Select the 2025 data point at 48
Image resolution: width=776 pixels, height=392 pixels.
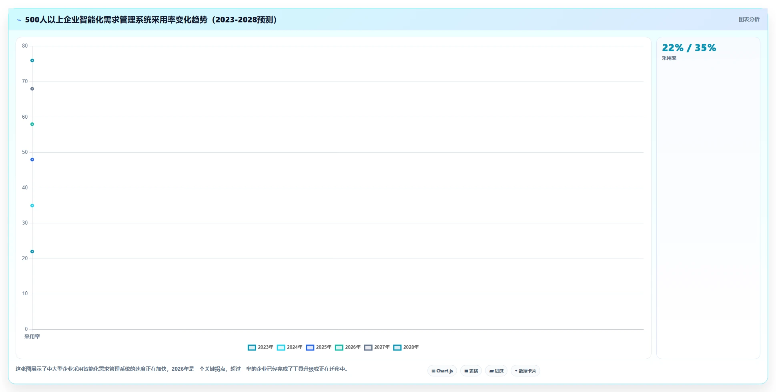pos(32,159)
